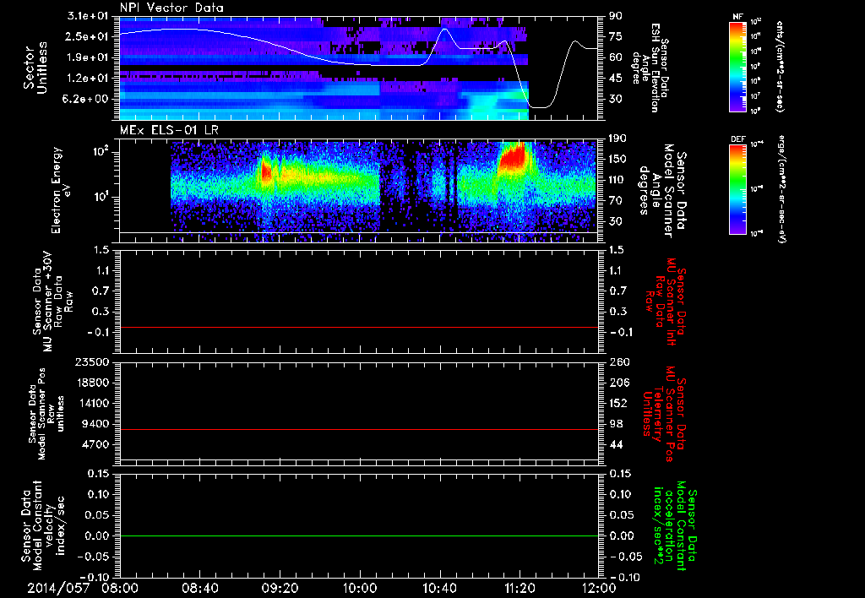Click the '23500' scanner position tick
865x598 pixels.
[92, 362]
